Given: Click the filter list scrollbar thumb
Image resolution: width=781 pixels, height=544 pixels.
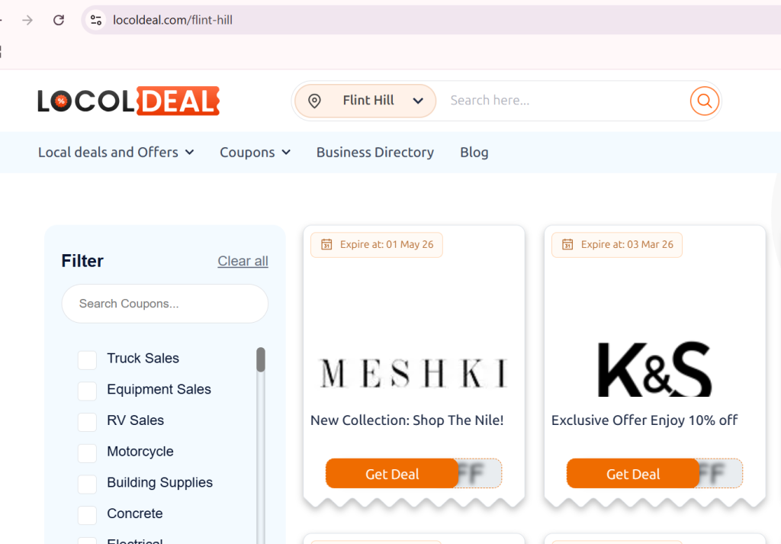Looking at the screenshot, I should tap(261, 359).
